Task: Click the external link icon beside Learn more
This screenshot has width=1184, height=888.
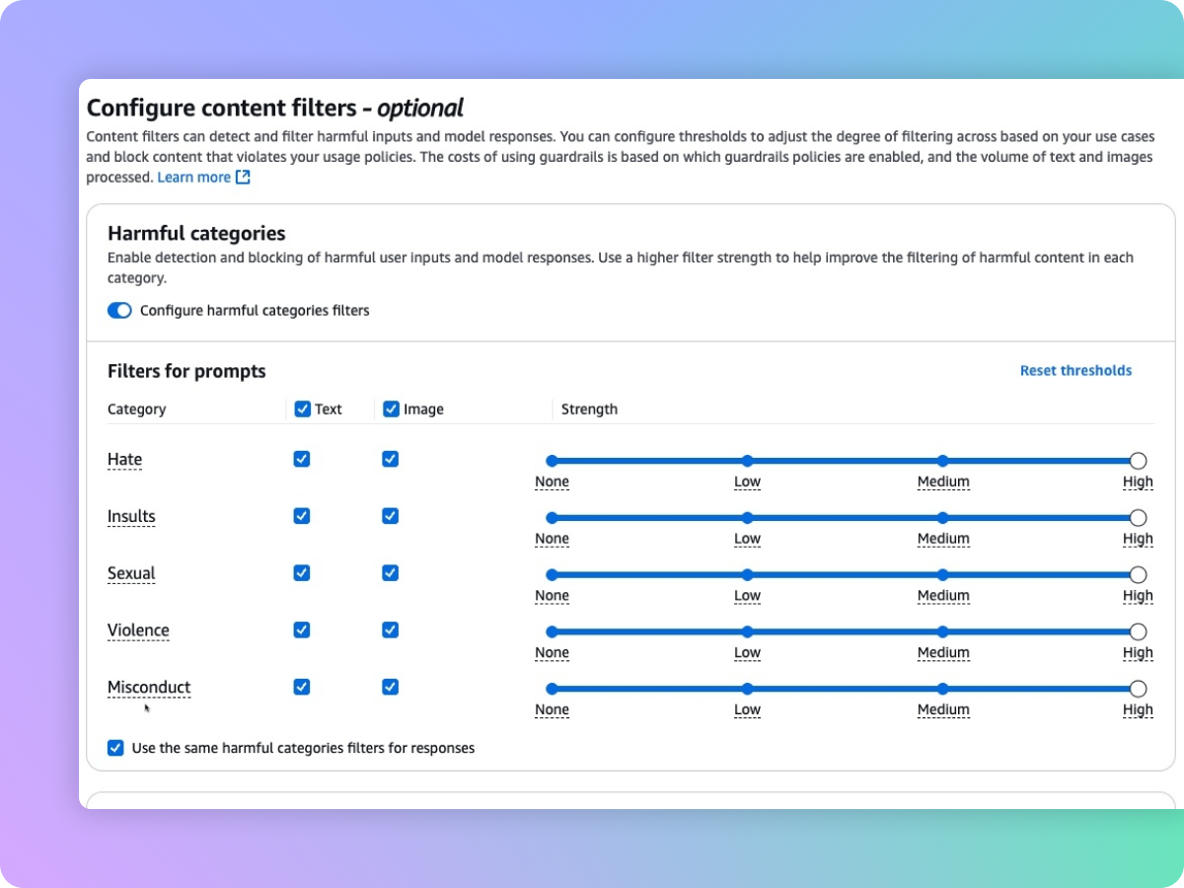Action: point(243,178)
